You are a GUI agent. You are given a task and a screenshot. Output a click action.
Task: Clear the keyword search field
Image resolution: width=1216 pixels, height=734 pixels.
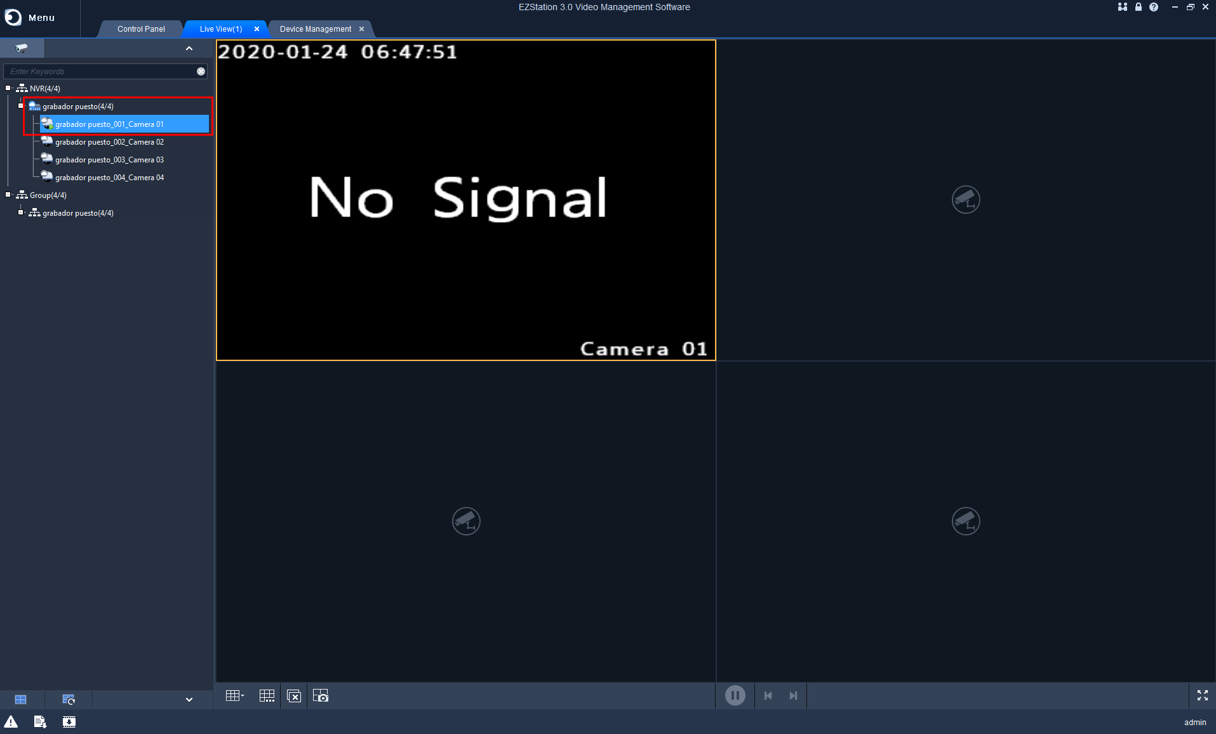coord(201,71)
